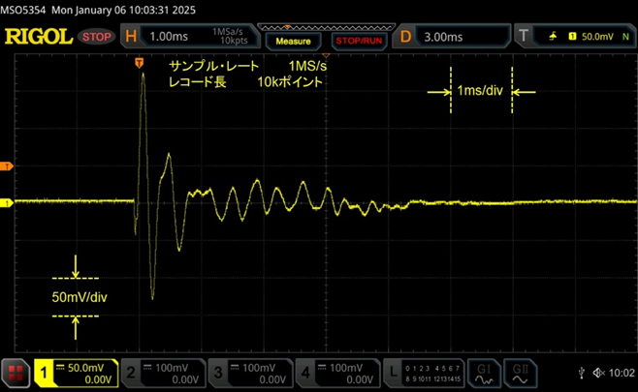The height and width of the screenshot is (392, 638).
Task: Open the D delay 3.00ms setting
Action: (451, 37)
